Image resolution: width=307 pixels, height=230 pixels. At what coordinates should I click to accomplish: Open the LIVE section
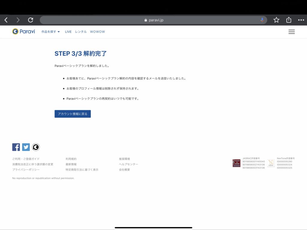(x=68, y=32)
